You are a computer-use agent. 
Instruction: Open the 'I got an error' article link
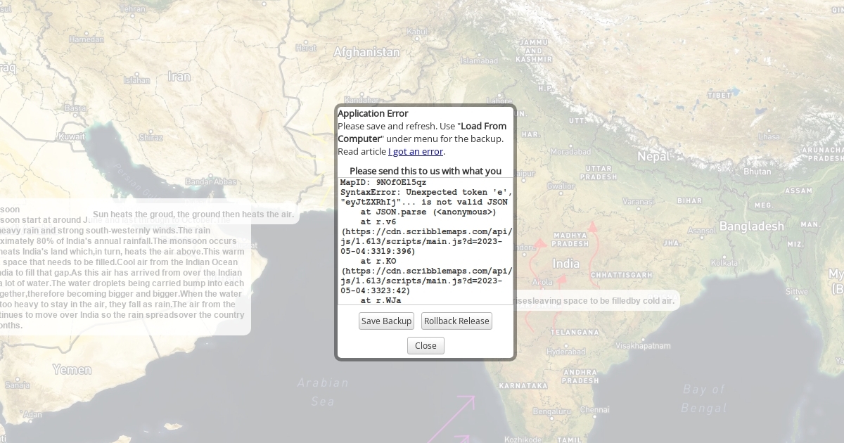point(415,151)
